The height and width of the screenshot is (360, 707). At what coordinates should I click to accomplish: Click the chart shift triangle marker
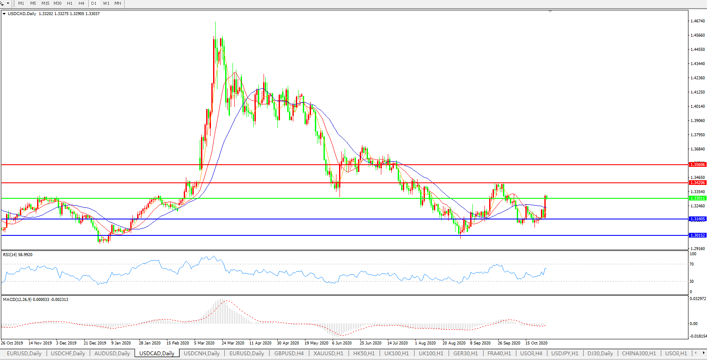coord(550,11)
